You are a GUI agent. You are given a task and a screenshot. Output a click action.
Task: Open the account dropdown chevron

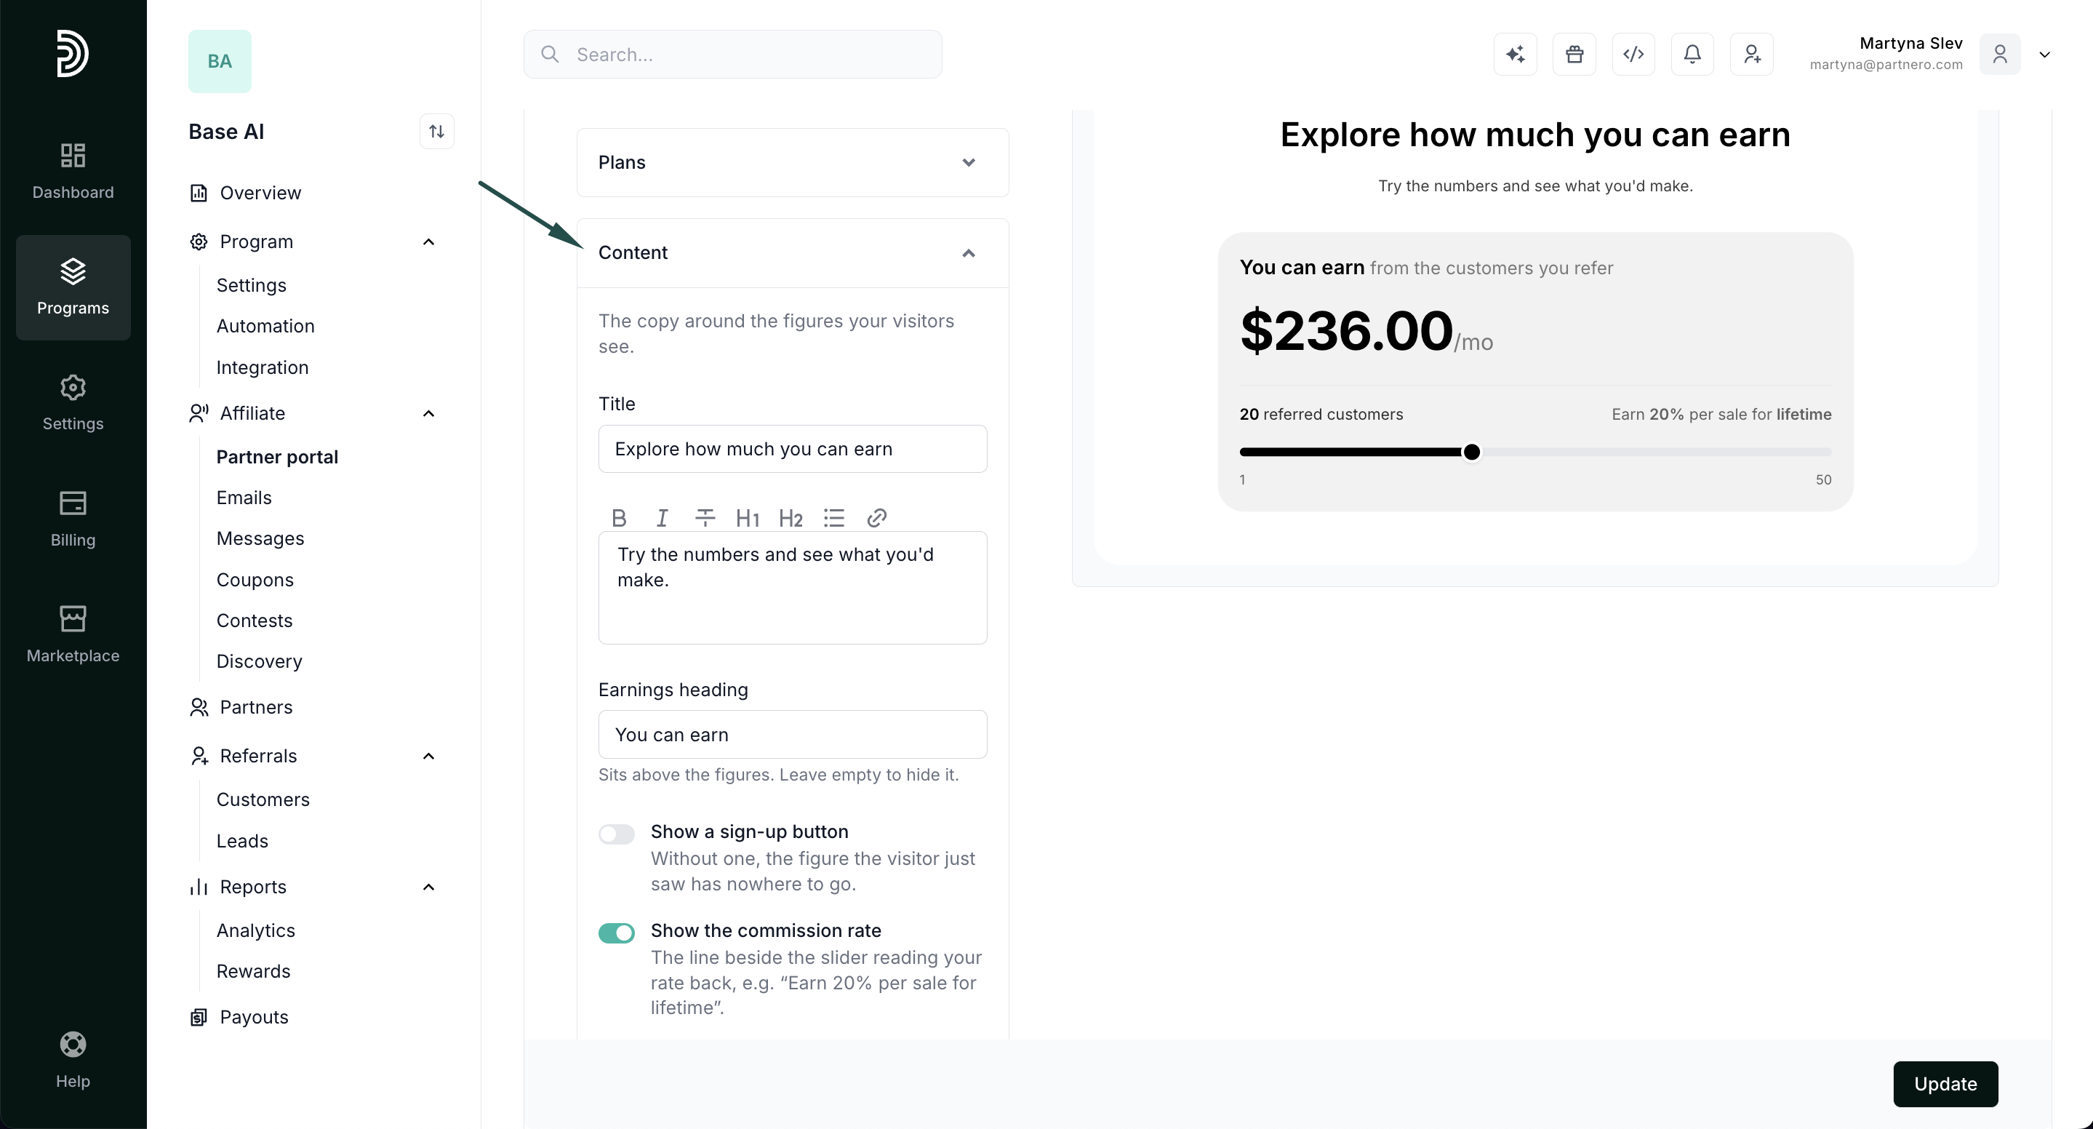[2044, 55]
